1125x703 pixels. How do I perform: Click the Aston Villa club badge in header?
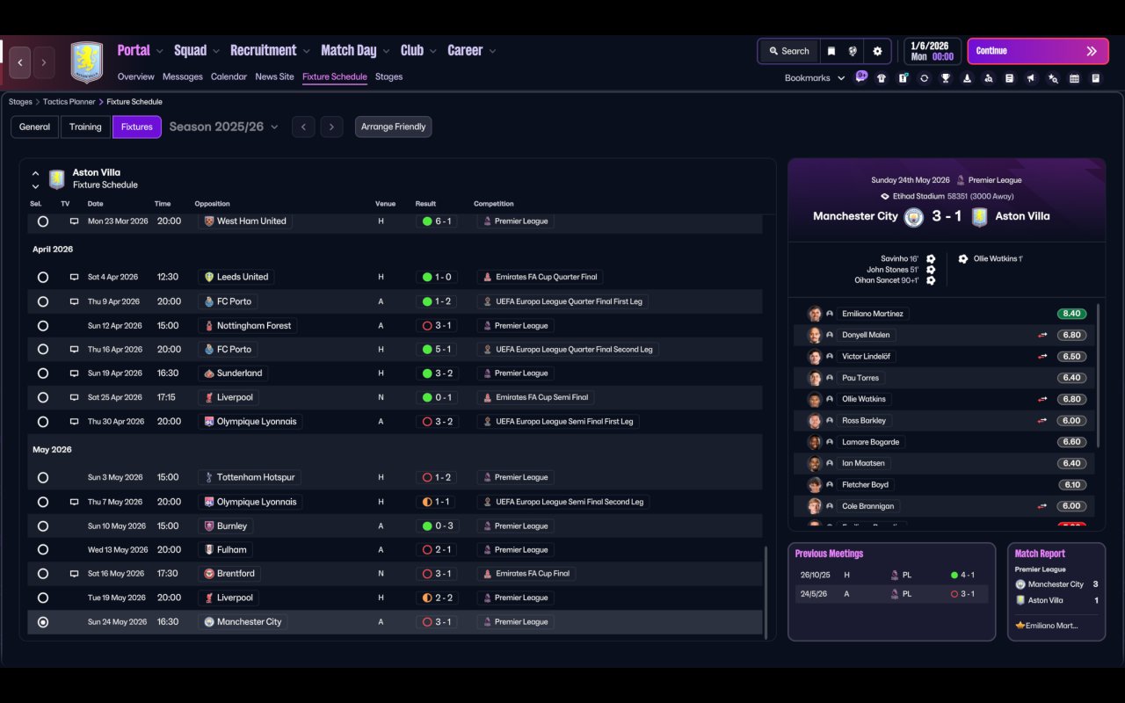tap(87, 62)
